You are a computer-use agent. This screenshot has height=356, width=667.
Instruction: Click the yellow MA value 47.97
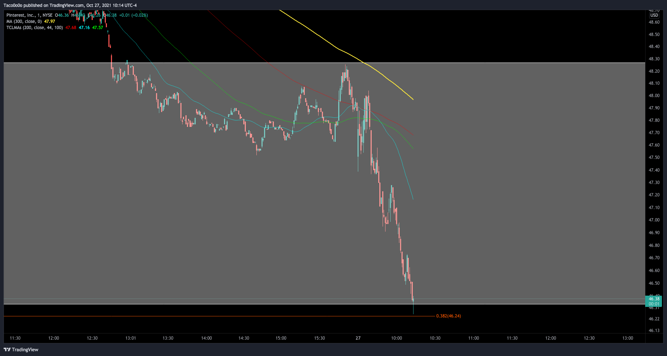click(49, 21)
